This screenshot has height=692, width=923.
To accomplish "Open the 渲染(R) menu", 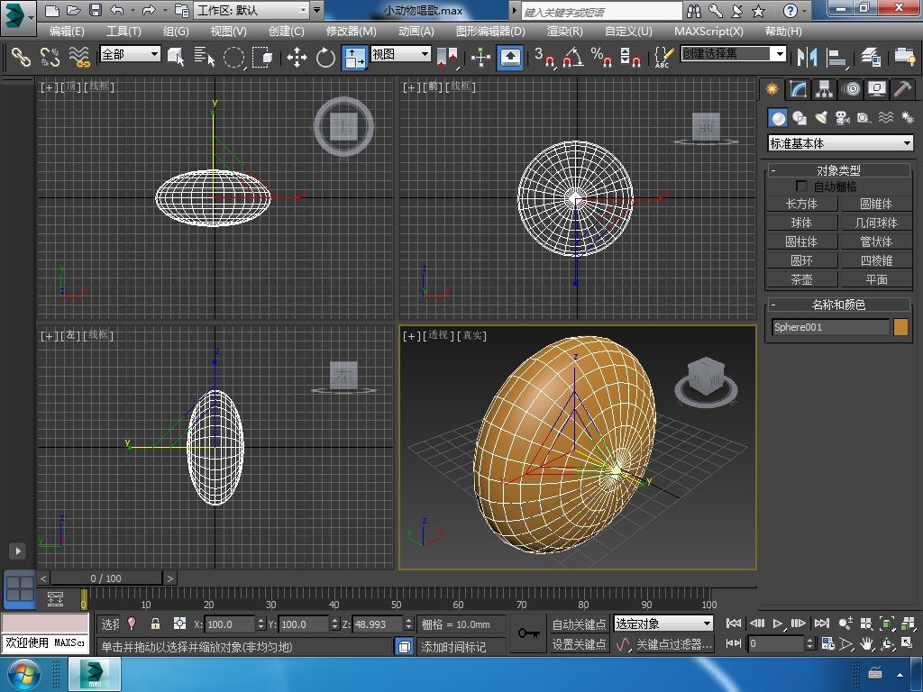I will point(564,31).
